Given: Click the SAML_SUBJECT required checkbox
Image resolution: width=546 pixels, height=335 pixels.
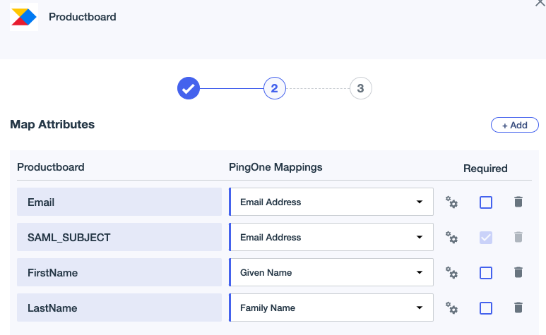Looking at the screenshot, I should click(x=486, y=238).
